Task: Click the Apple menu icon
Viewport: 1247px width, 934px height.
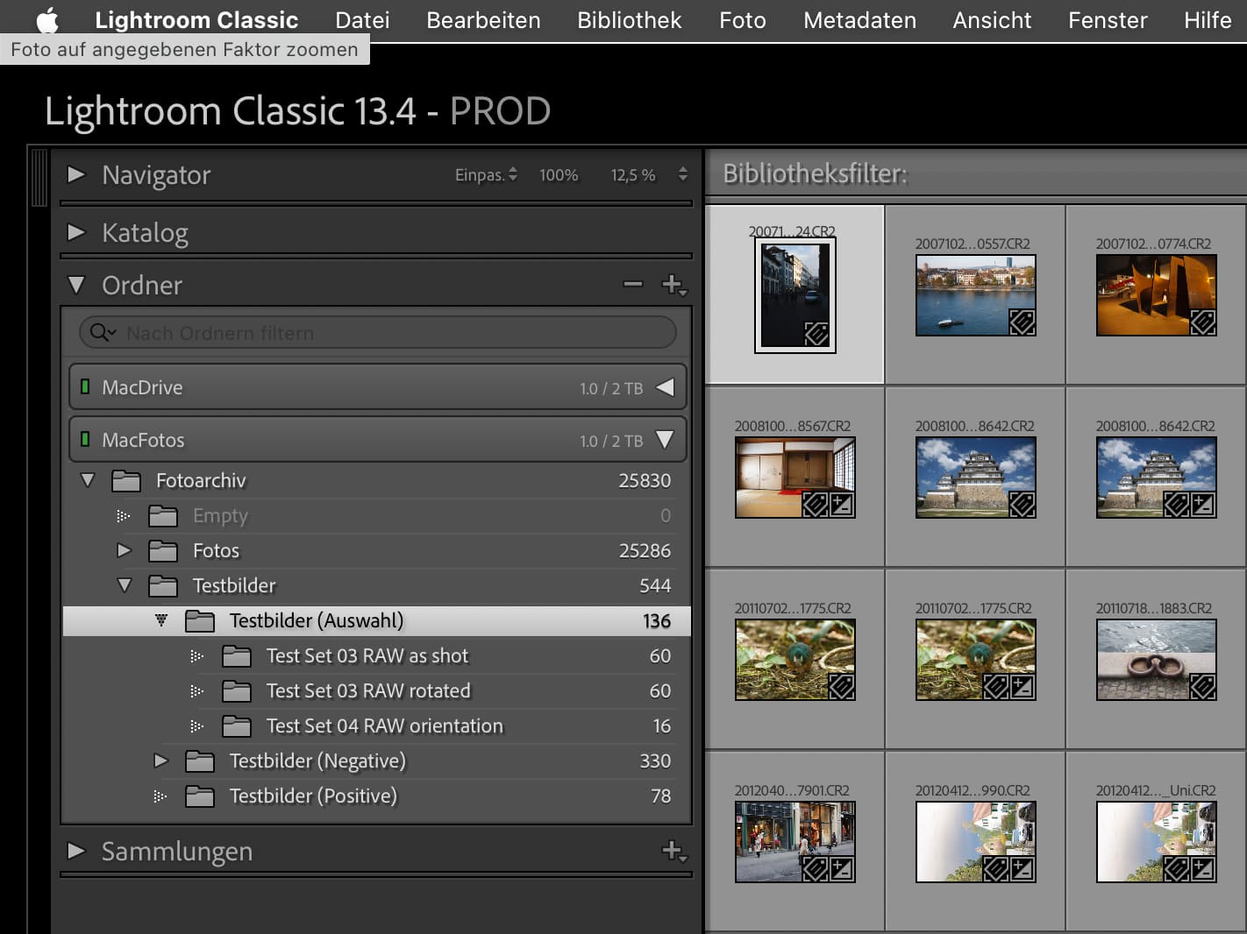Action: 47,20
